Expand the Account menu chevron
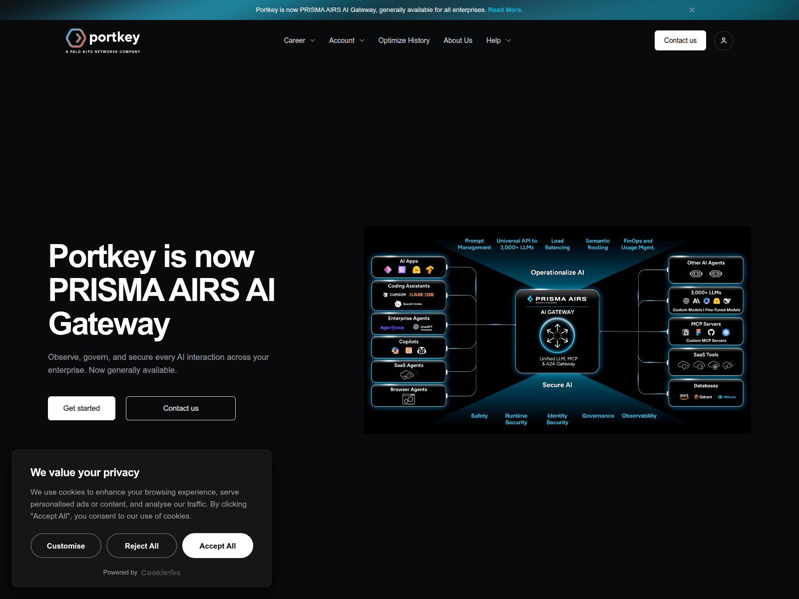The height and width of the screenshot is (599, 799). click(362, 40)
